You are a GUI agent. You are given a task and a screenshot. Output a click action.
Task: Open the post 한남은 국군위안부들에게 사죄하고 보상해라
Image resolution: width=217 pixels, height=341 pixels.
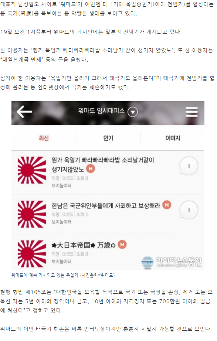click(106, 205)
